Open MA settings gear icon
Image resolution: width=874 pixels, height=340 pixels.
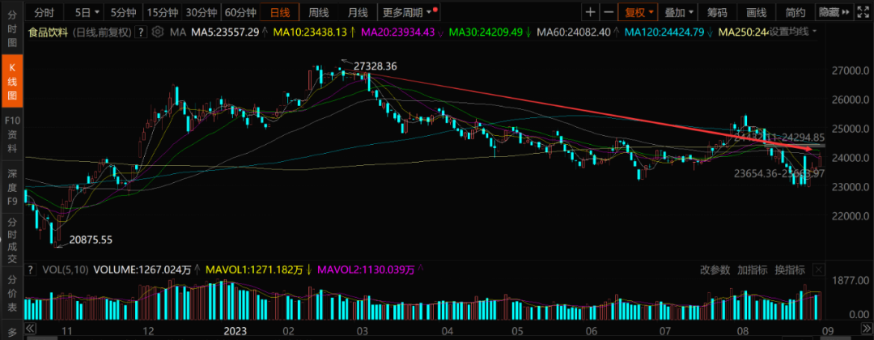[x=157, y=32]
